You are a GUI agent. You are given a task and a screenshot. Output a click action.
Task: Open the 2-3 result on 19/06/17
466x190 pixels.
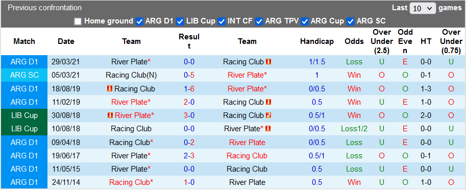click(x=189, y=155)
